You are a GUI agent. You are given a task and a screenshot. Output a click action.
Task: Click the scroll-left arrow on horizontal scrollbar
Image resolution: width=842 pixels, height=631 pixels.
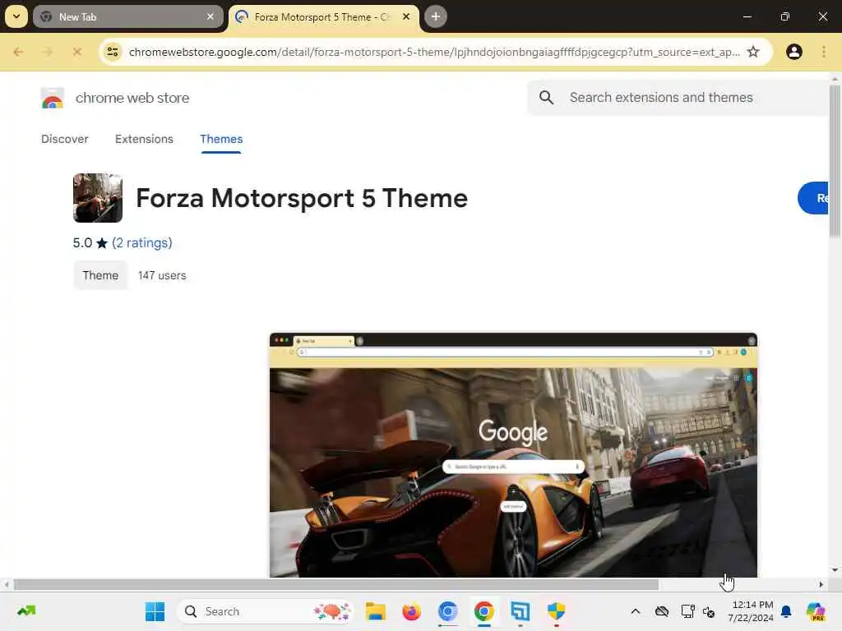click(7, 584)
